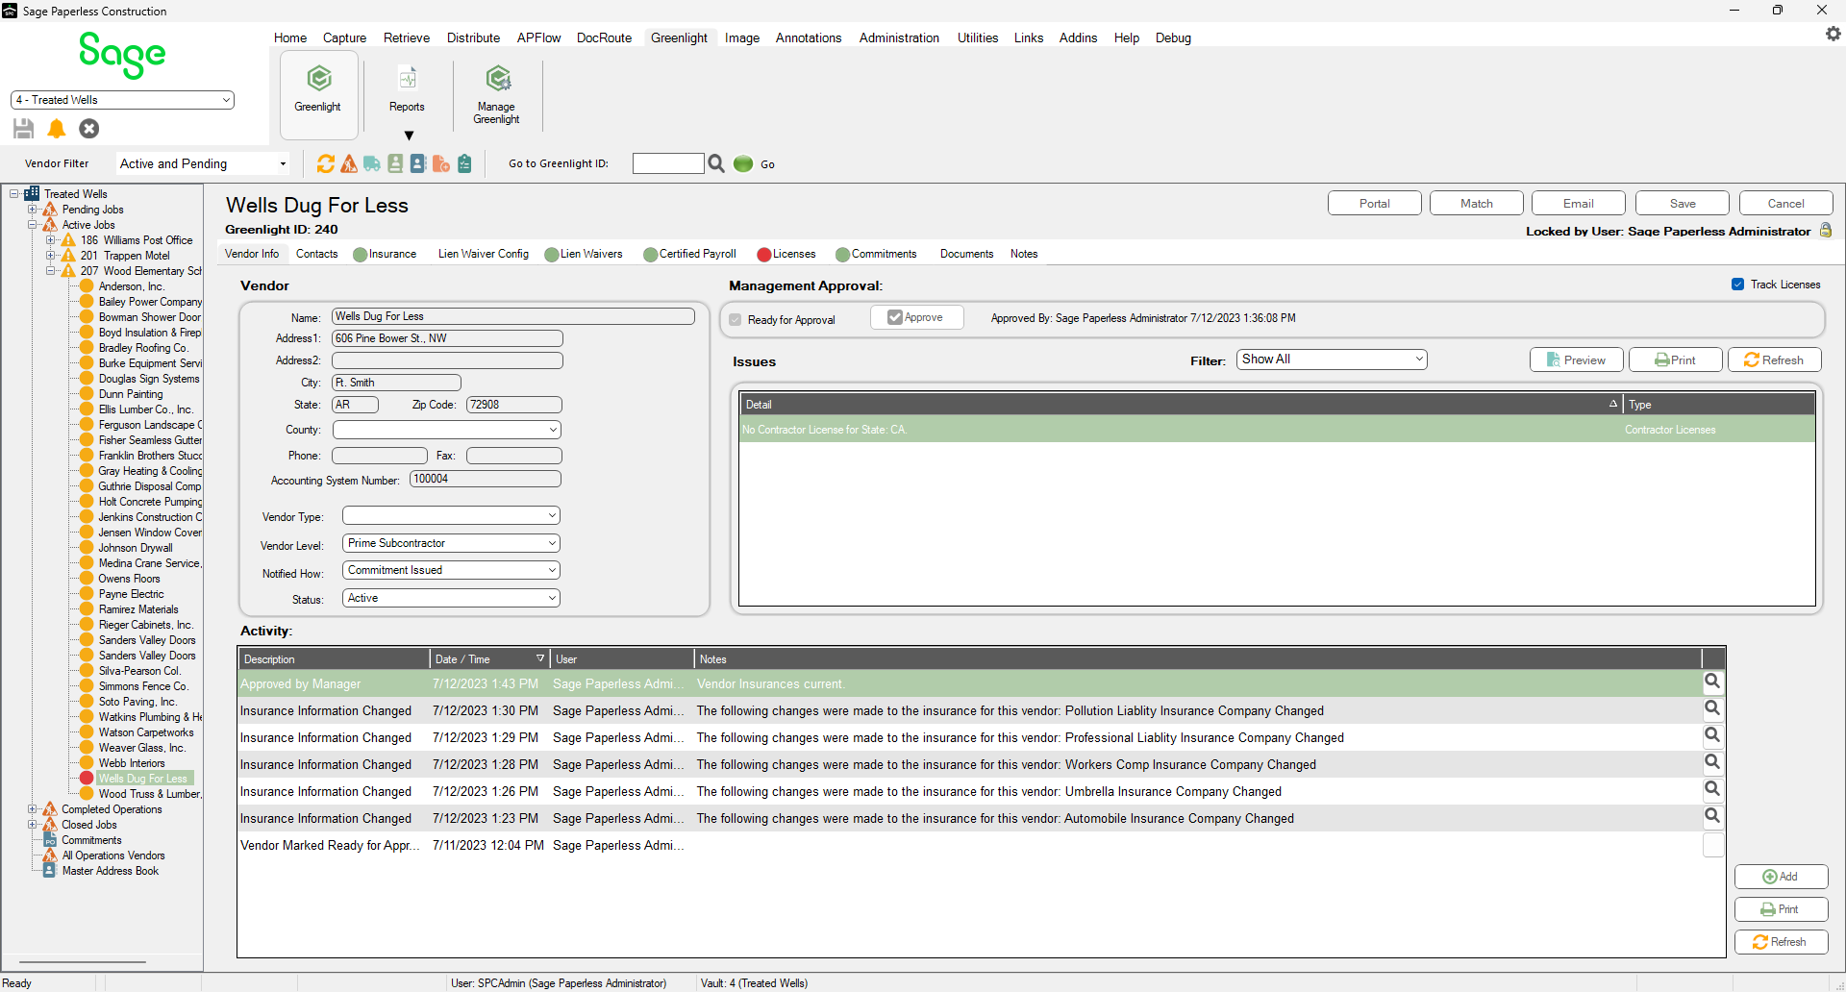Expand the Pending Jobs tree node
Screen dimensions: 1846x992
(x=33, y=210)
